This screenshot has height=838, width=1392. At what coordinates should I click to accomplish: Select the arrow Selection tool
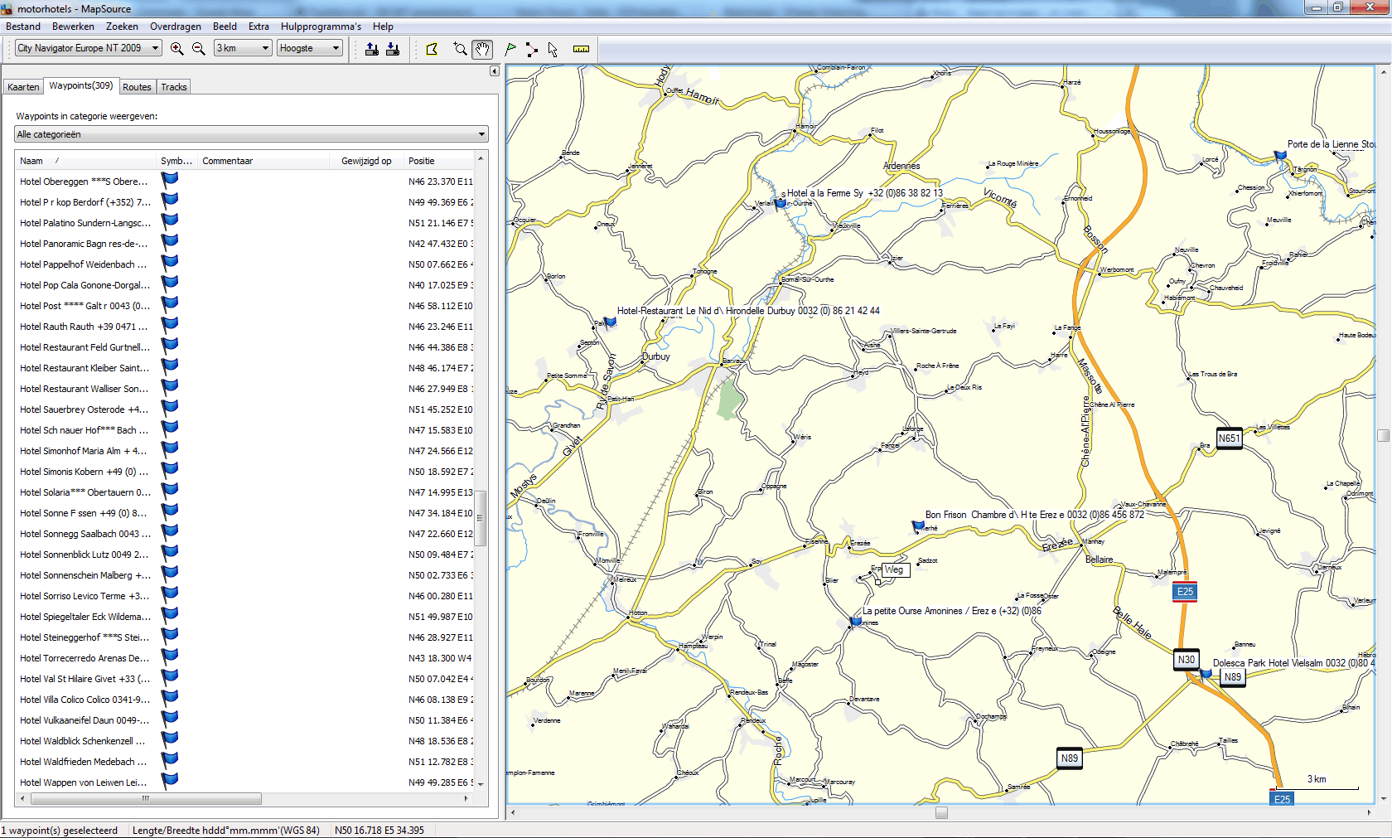click(x=553, y=49)
